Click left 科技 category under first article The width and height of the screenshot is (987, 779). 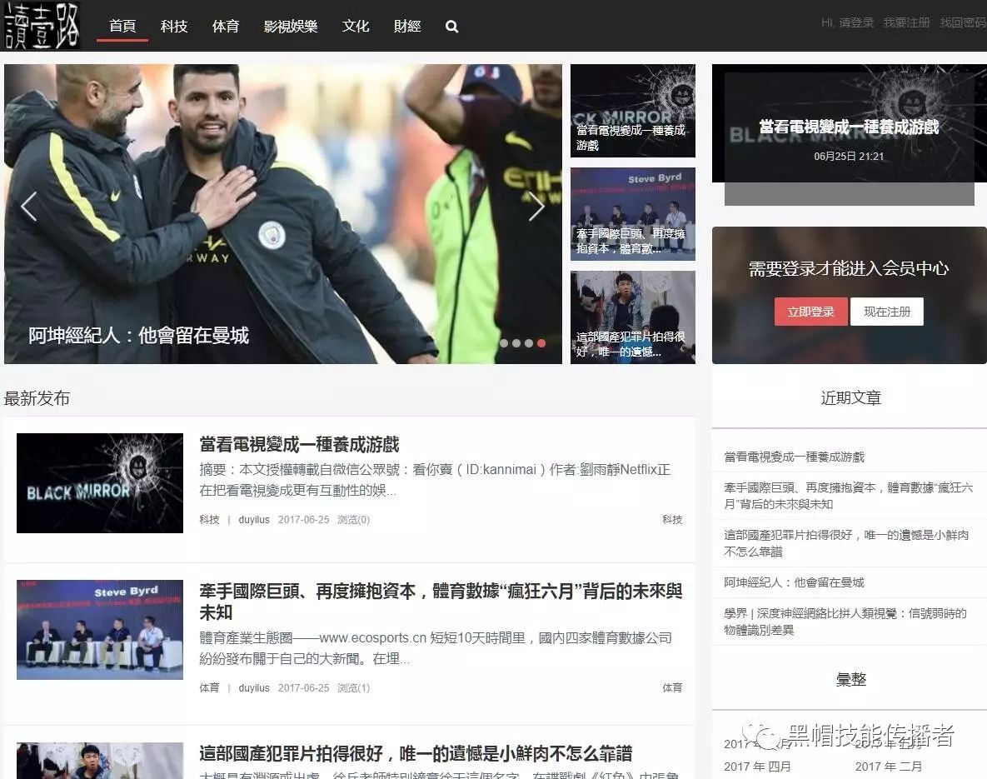pyautogui.click(x=210, y=520)
